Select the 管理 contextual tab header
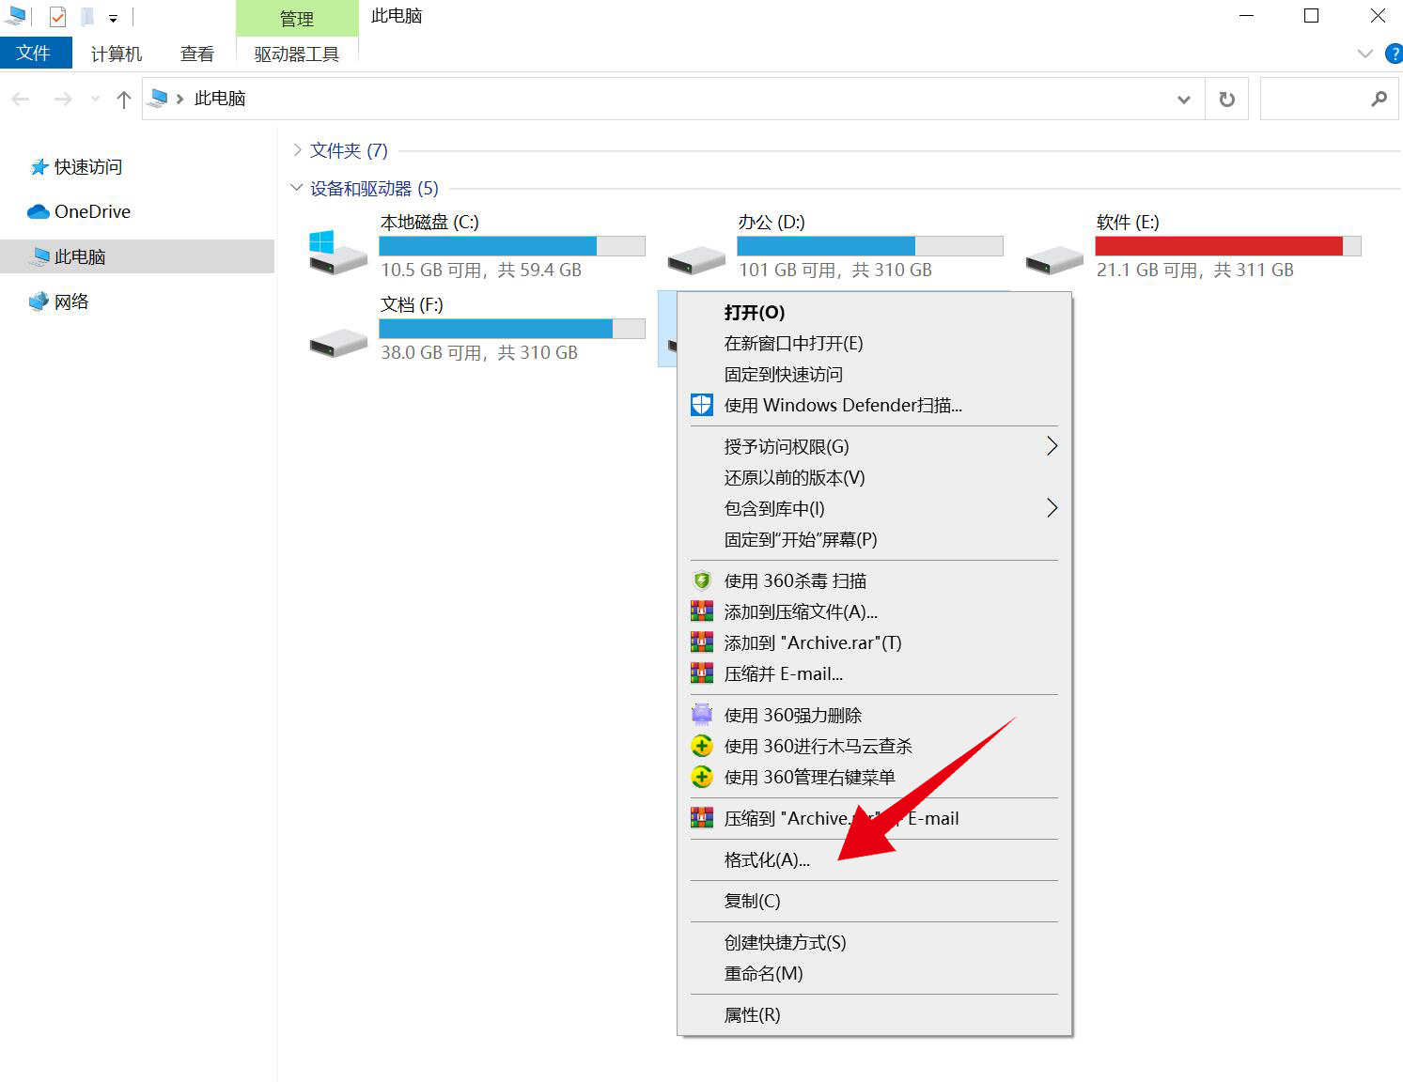The width and height of the screenshot is (1403, 1082). [x=296, y=19]
